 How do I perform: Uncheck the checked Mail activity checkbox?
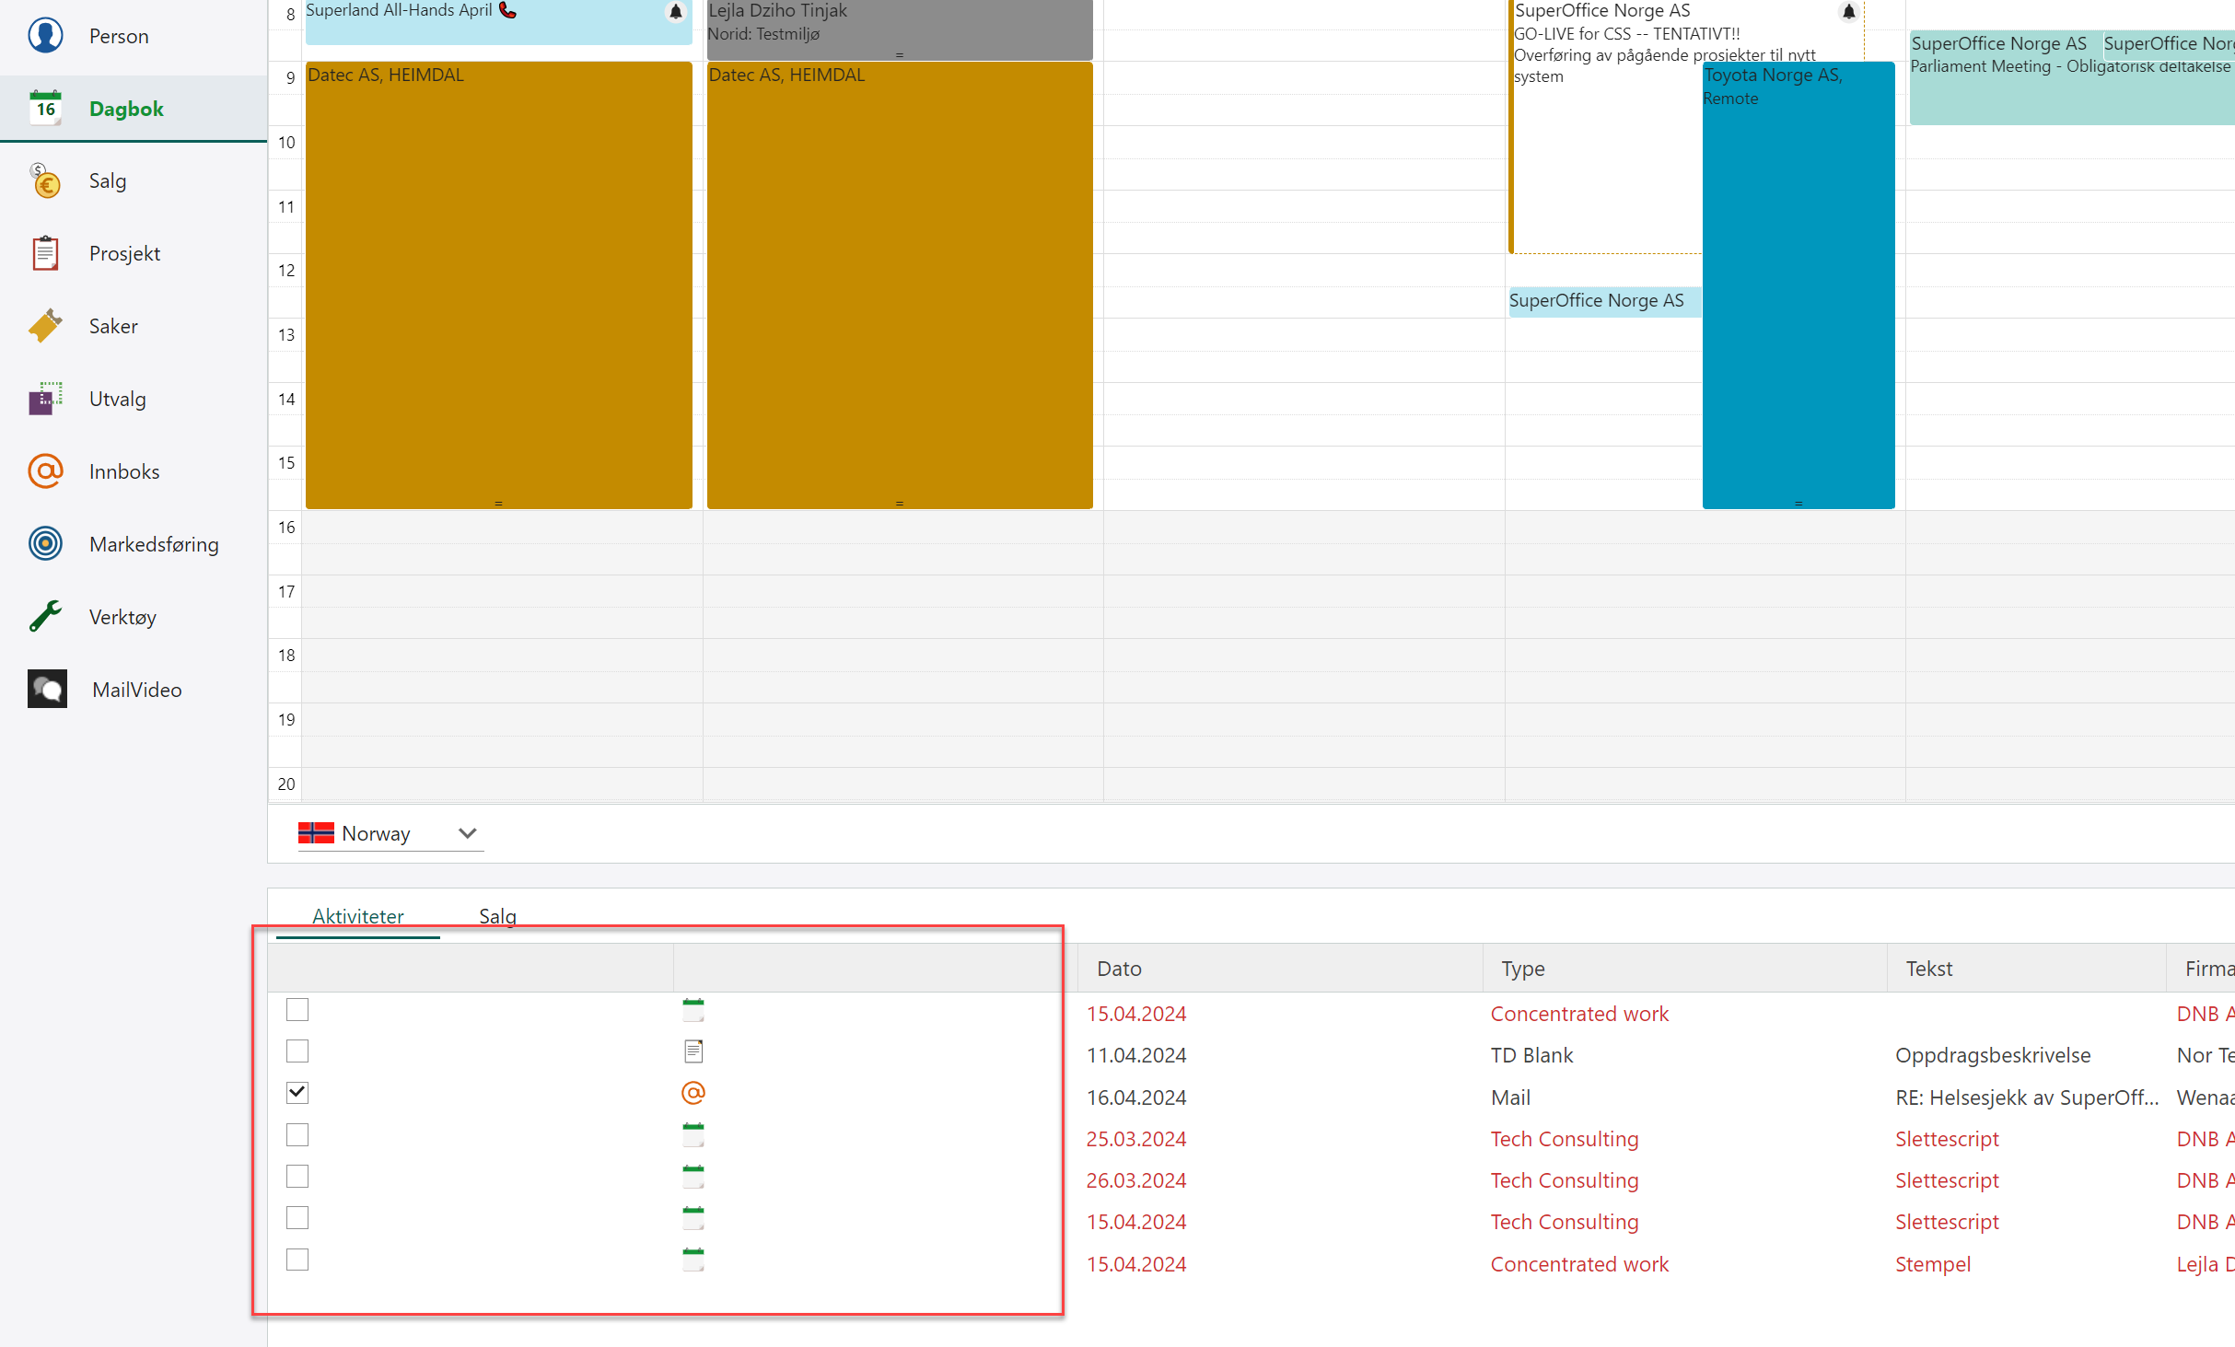[297, 1093]
